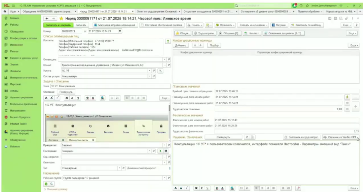Click Массовая отправка оповещений button
The image size is (363, 192).
click(x=116, y=25)
